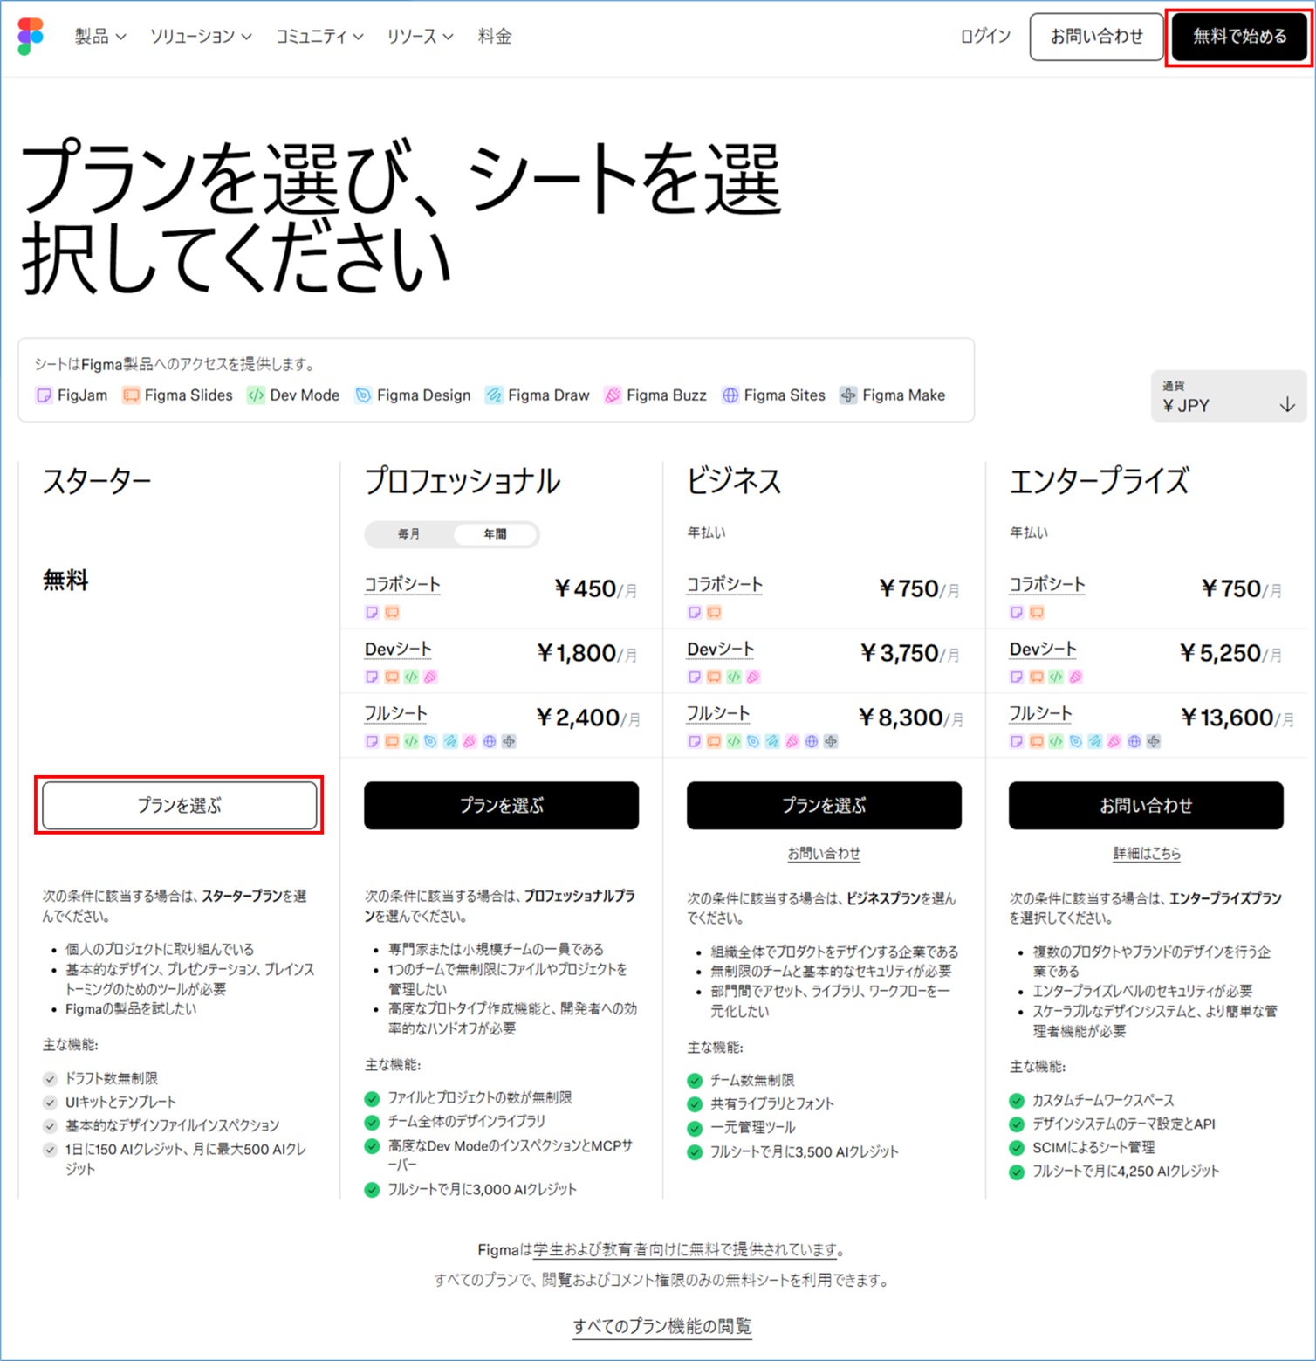
Task: Go to the 料金 page in the navigation
Action: tap(495, 37)
